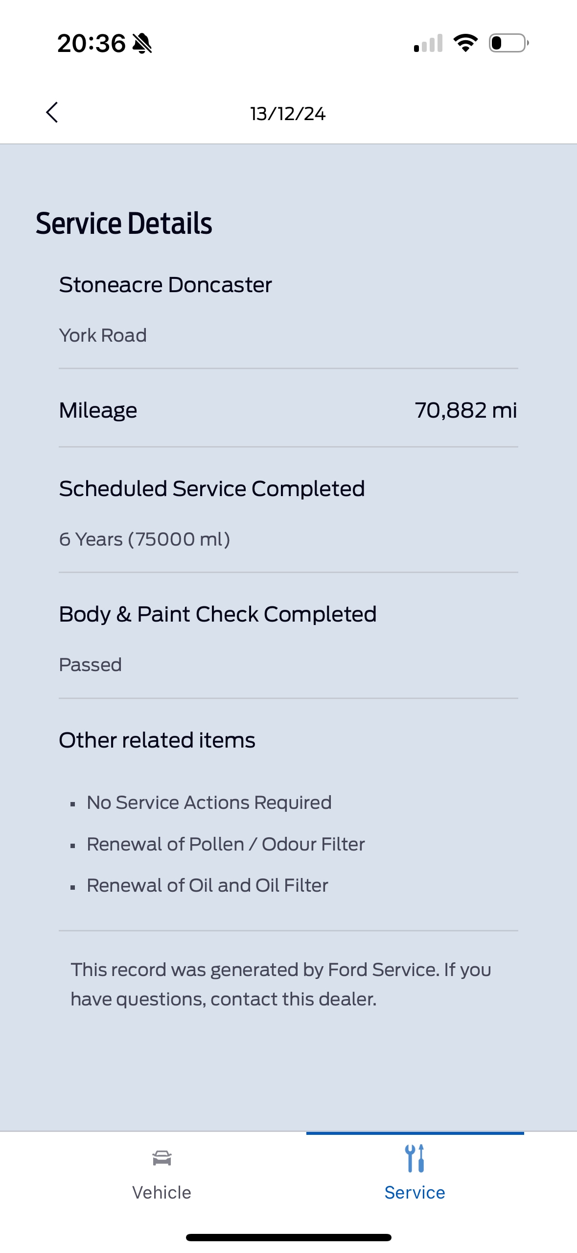The image size is (577, 1253).
Task: Select the Service tab label
Action: coord(415,1192)
